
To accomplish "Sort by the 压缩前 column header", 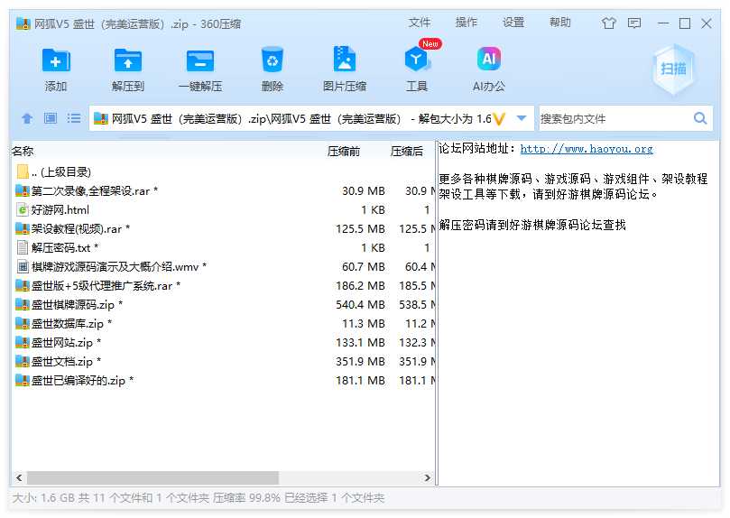I will [343, 152].
